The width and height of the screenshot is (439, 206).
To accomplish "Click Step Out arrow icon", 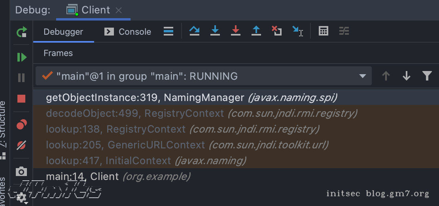I will click(256, 31).
